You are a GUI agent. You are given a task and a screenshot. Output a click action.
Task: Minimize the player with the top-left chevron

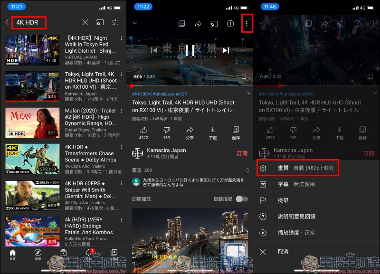[x=134, y=23]
